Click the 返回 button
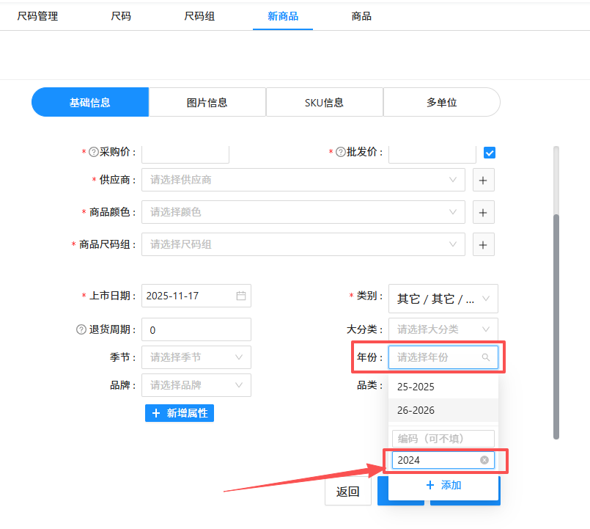590x529 pixels. [347, 492]
